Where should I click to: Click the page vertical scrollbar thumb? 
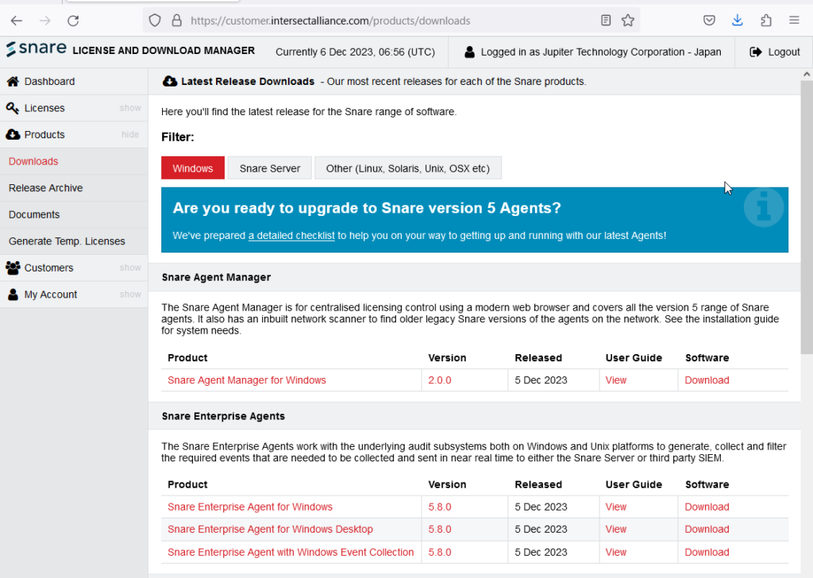tap(807, 218)
